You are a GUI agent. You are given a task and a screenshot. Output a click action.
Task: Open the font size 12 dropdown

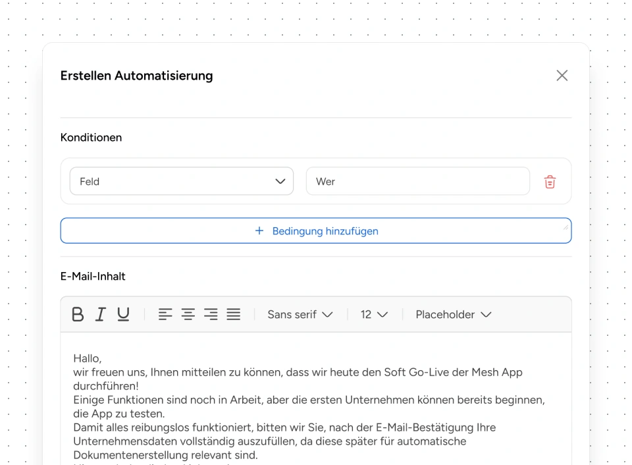tap(373, 315)
